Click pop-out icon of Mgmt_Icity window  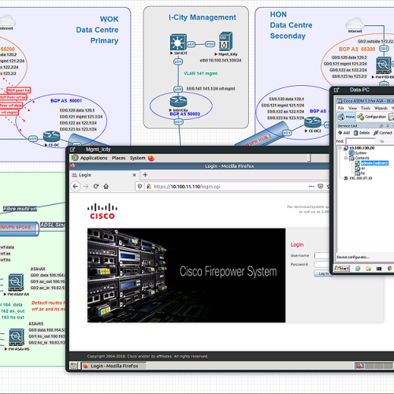click(x=72, y=150)
